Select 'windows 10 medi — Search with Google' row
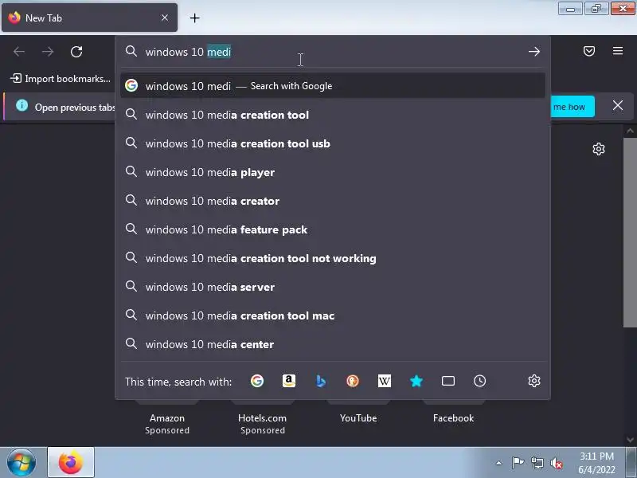 click(333, 86)
